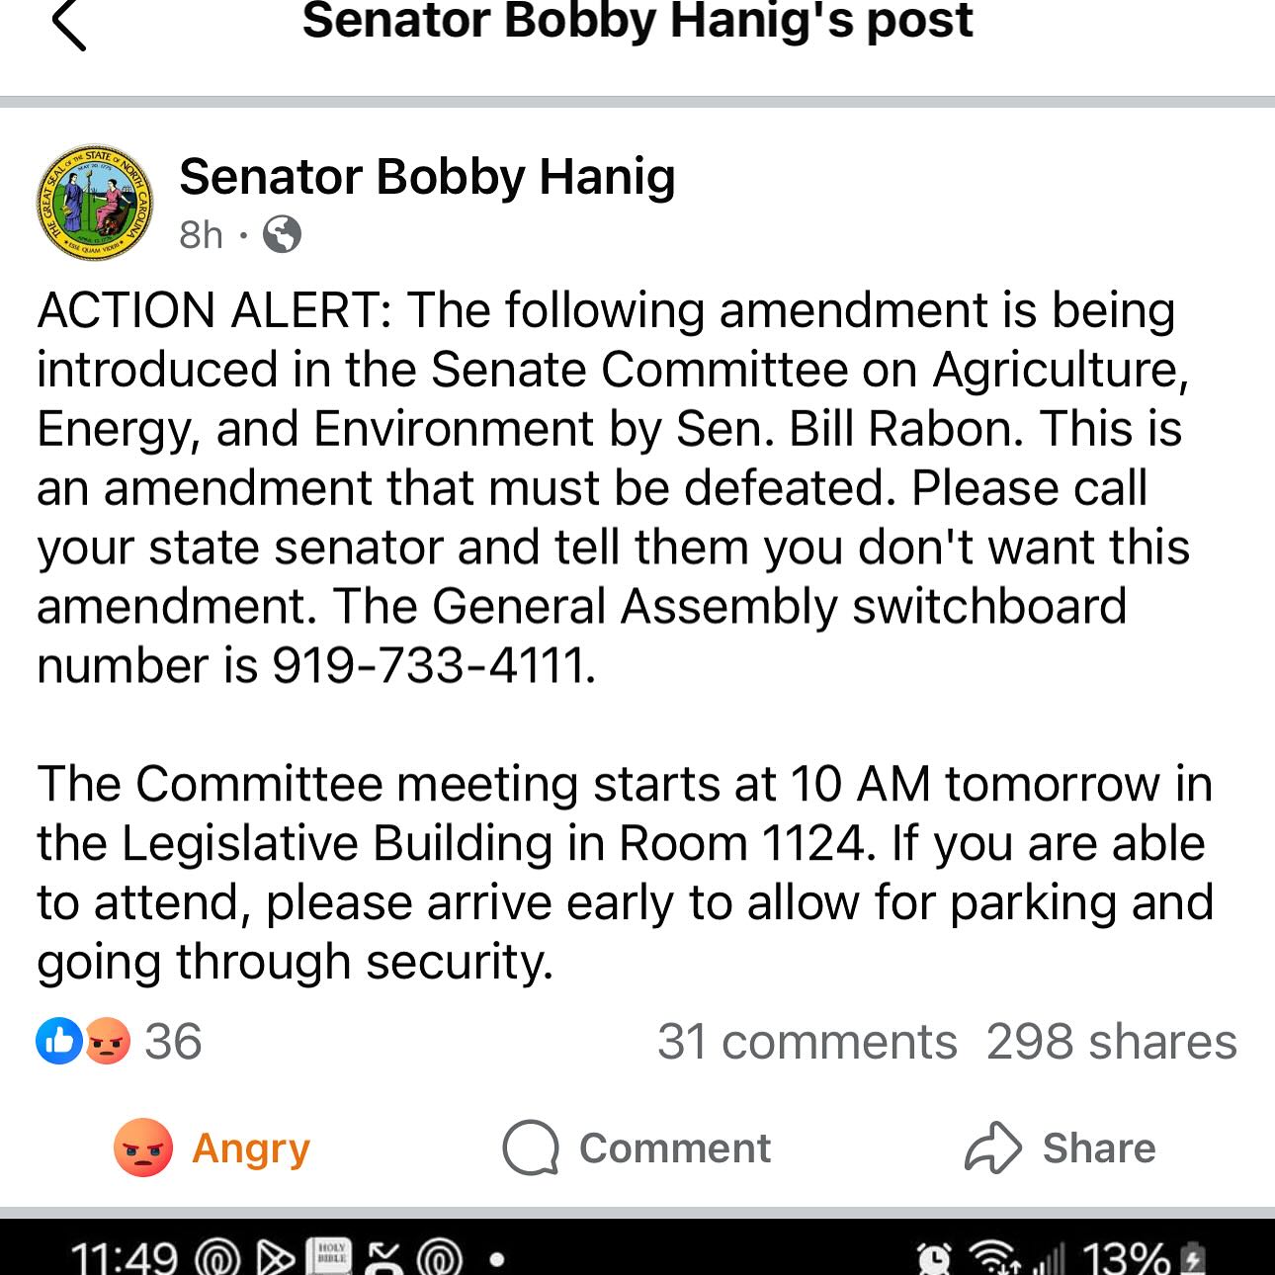View the 36 reactions count
This screenshot has height=1275, width=1275.
173,1042
